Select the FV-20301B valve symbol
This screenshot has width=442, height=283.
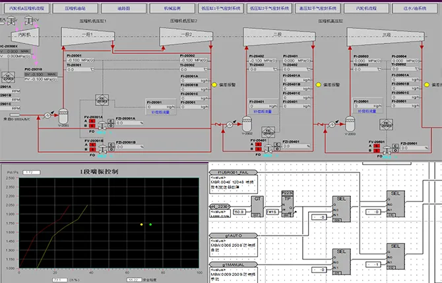coord(103,149)
